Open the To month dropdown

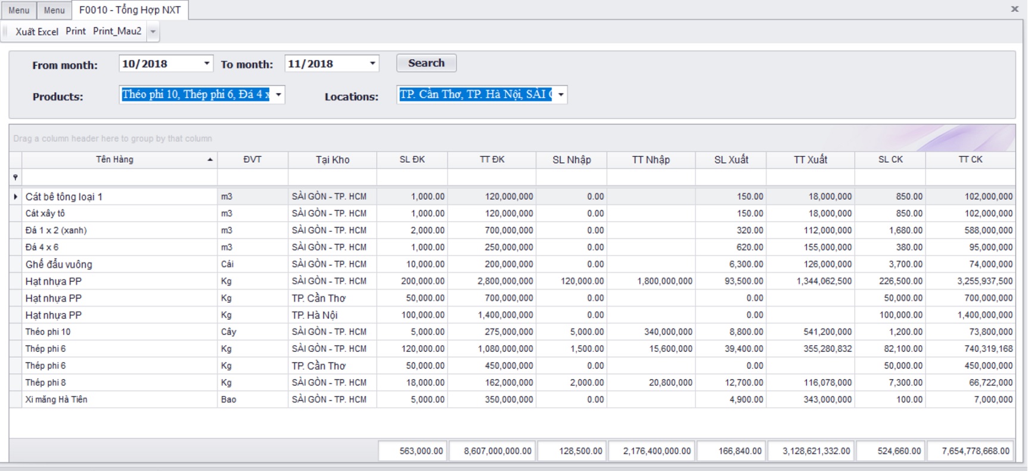[x=372, y=63]
